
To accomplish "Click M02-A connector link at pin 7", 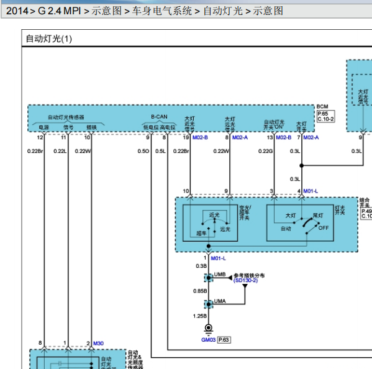I will click(311, 137).
